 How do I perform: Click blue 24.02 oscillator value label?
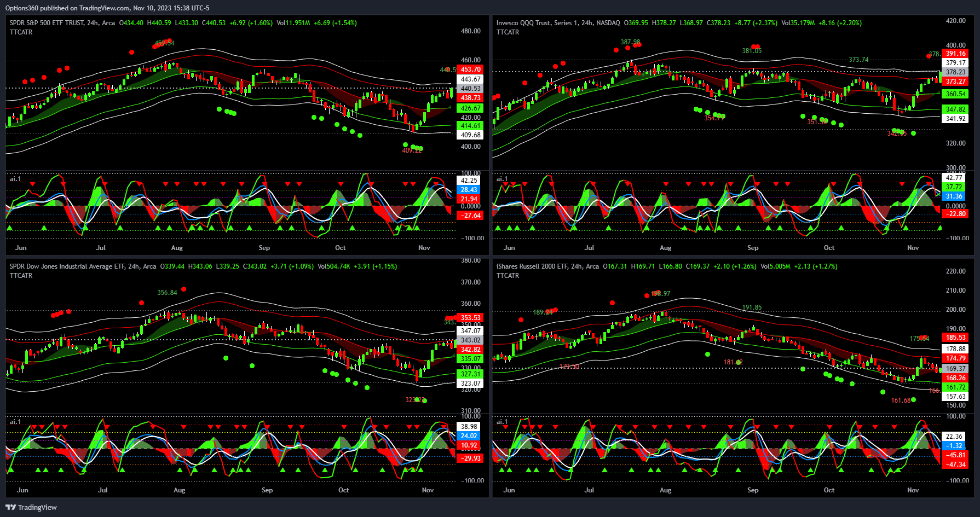(469, 436)
